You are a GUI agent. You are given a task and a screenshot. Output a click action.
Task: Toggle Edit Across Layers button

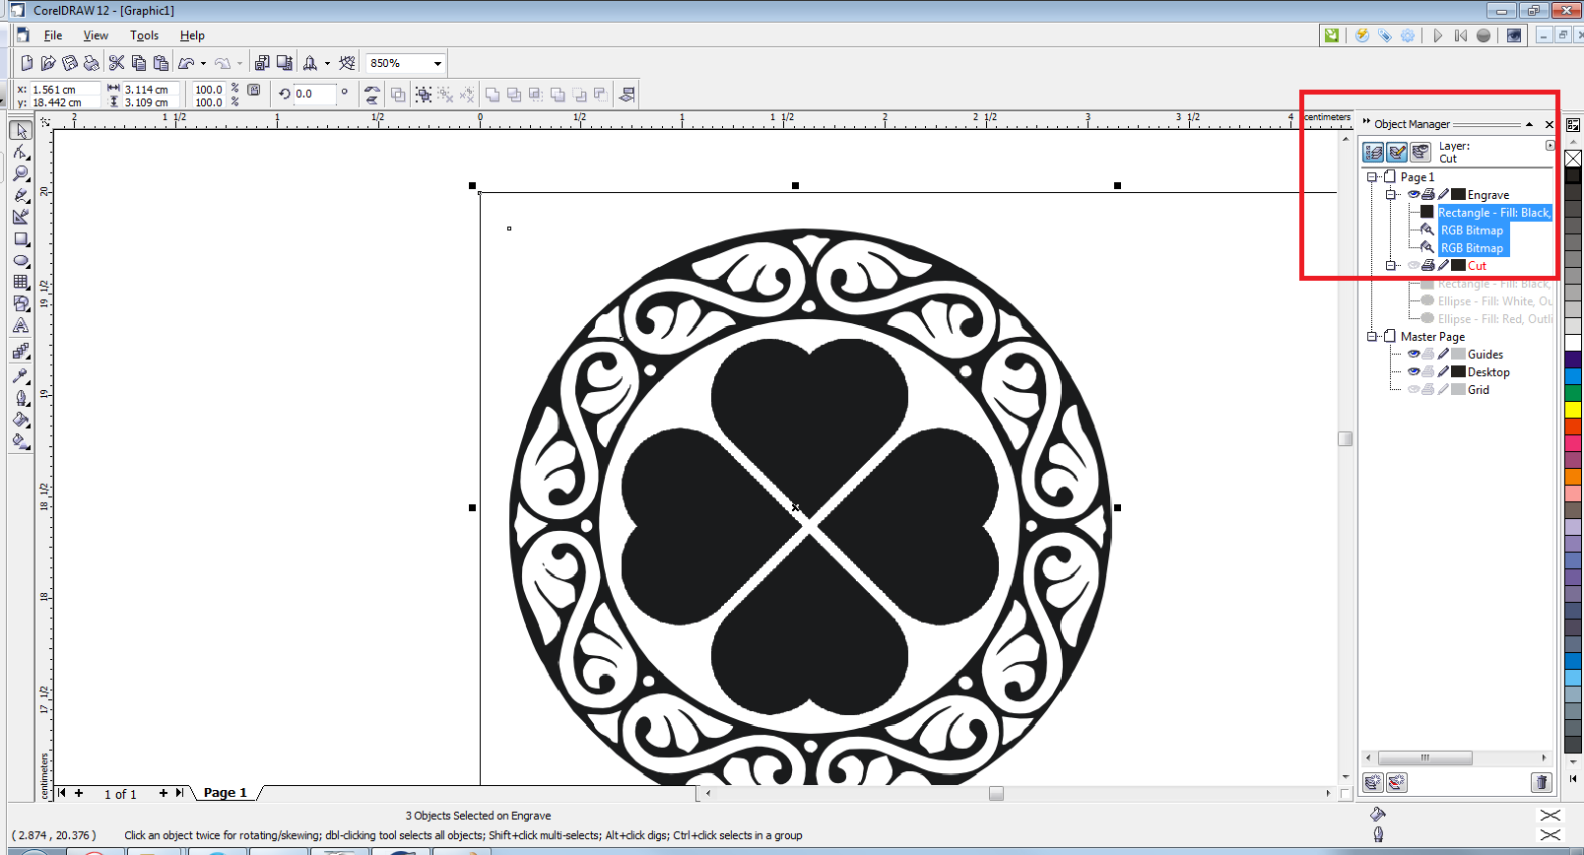1397,152
